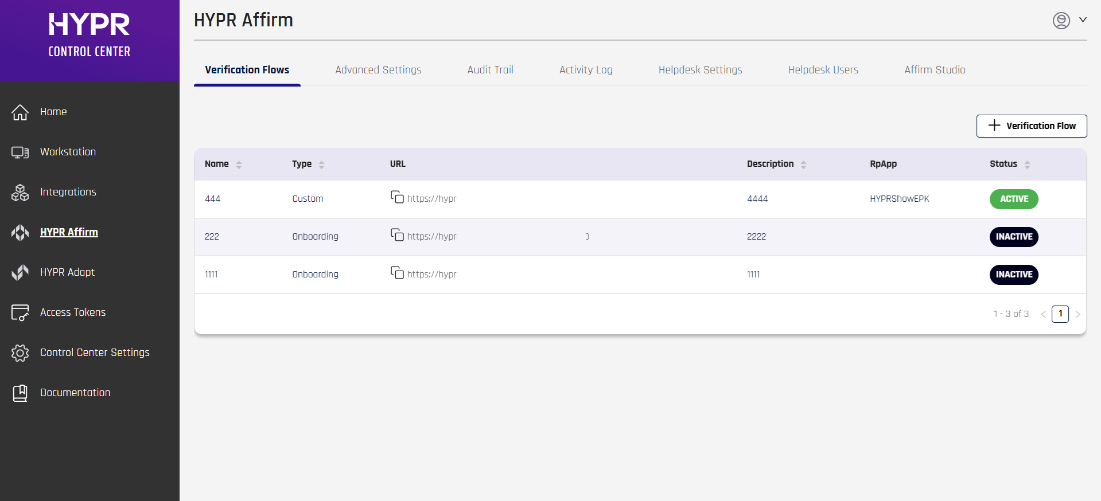Click the ACTIVE status badge for 444
1101x501 pixels.
1013,199
